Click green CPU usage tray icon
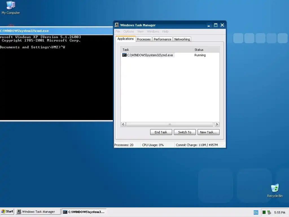This screenshot has width=289, height=217. 264,212
